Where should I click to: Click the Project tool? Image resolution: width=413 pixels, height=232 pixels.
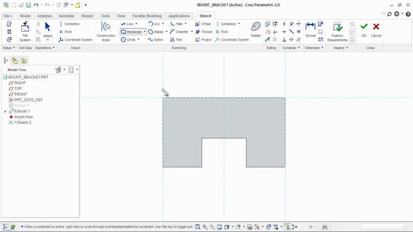click(x=203, y=40)
